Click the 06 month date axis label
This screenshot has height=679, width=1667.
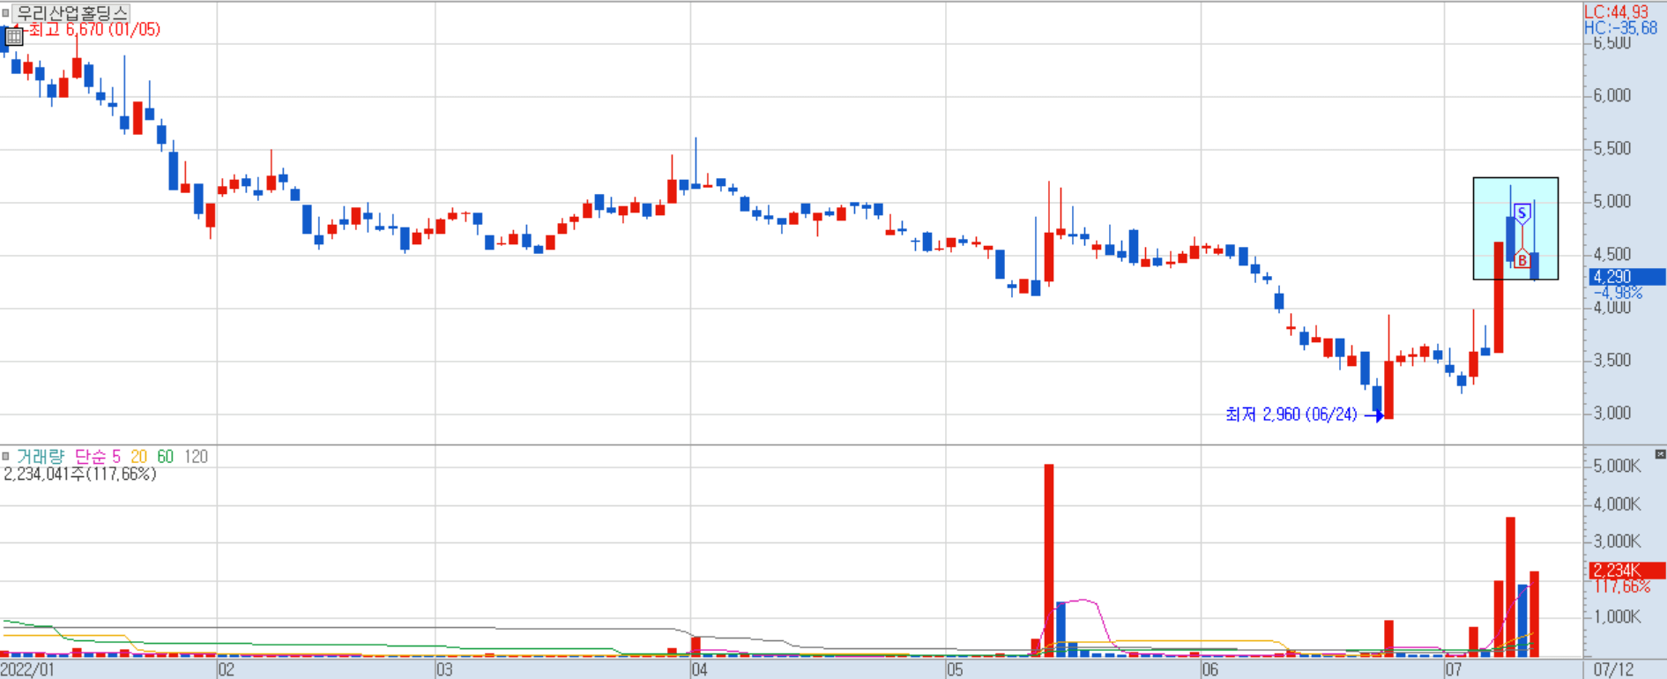(x=1210, y=669)
